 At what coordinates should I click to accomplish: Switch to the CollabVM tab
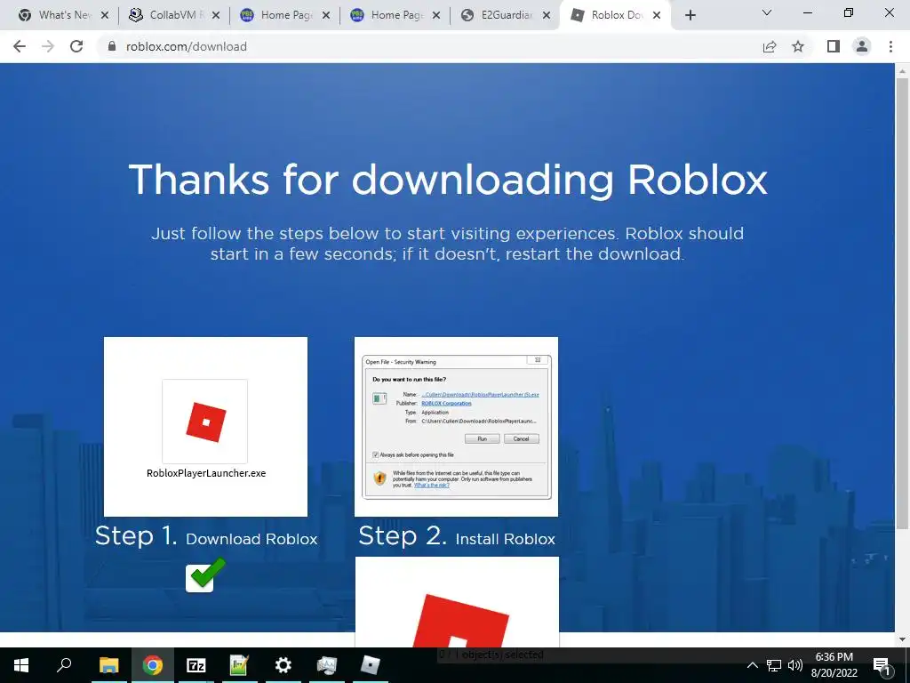point(167,16)
